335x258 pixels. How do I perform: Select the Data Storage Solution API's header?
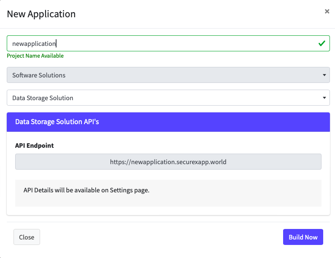[x=57, y=122]
